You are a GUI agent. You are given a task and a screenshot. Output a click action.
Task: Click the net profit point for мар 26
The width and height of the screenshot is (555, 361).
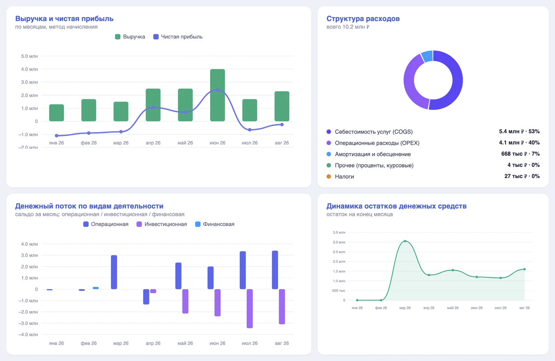click(x=121, y=132)
